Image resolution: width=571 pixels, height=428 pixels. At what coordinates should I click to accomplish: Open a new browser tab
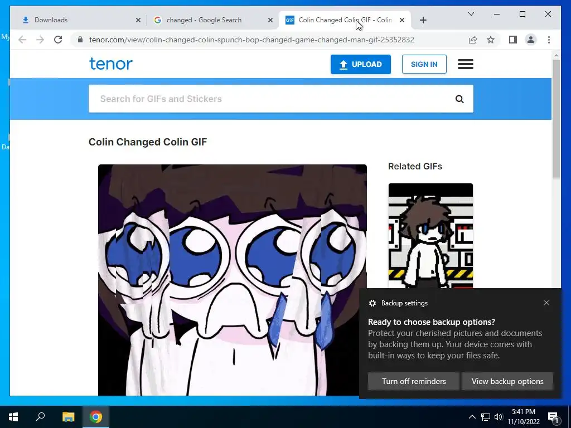pyautogui.click(x=423, y=21)
